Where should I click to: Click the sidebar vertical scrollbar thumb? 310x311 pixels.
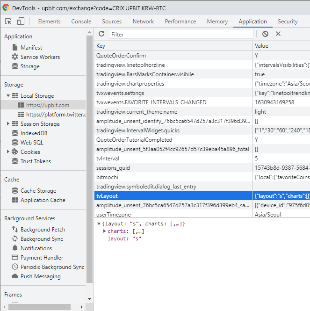90,159
